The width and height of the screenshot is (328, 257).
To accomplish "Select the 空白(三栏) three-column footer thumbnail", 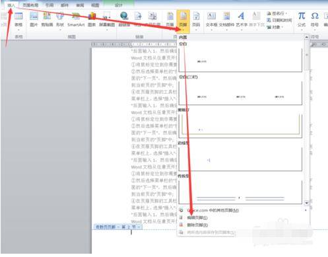I will coord(240,92).
